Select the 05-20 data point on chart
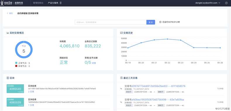This screenshot has height=111, width=231. 141,43
